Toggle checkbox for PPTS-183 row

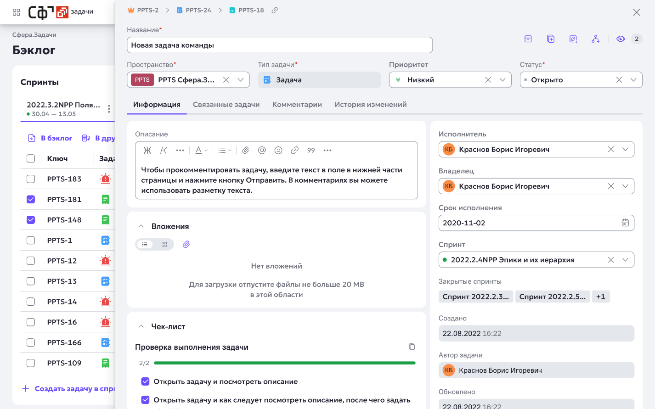coord(31,179)
